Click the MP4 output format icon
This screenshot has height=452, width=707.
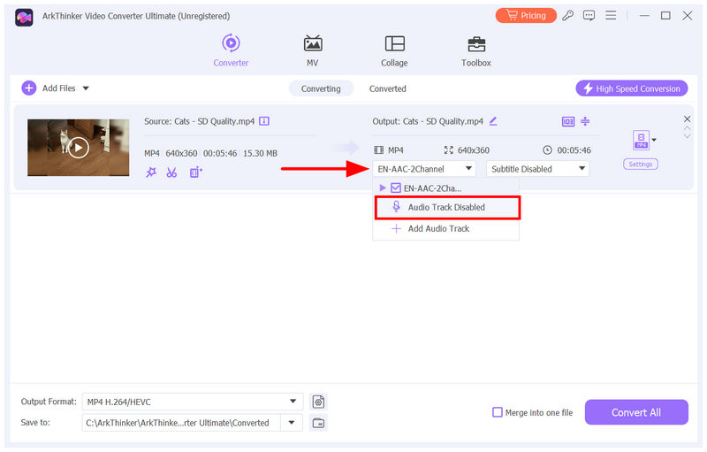coord(642,141)
